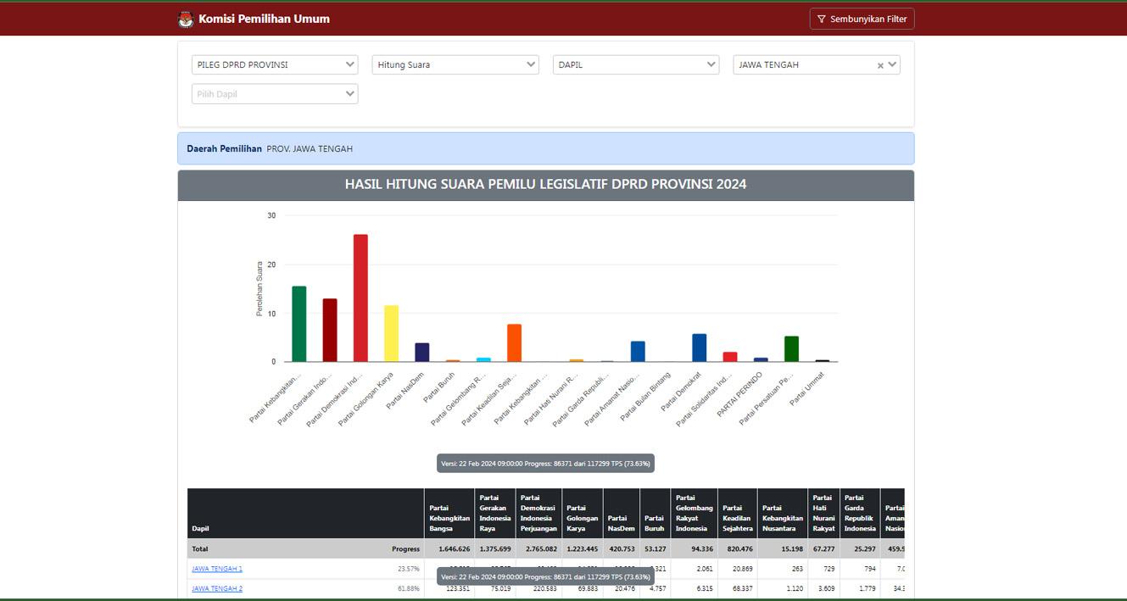
Task: Click the tall red PDI Perjuangan bar
Action: (x=360, y=298)
